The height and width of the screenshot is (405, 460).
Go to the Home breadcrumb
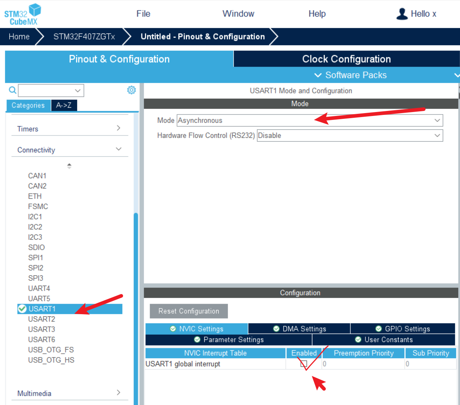click(x=19, y=37)
